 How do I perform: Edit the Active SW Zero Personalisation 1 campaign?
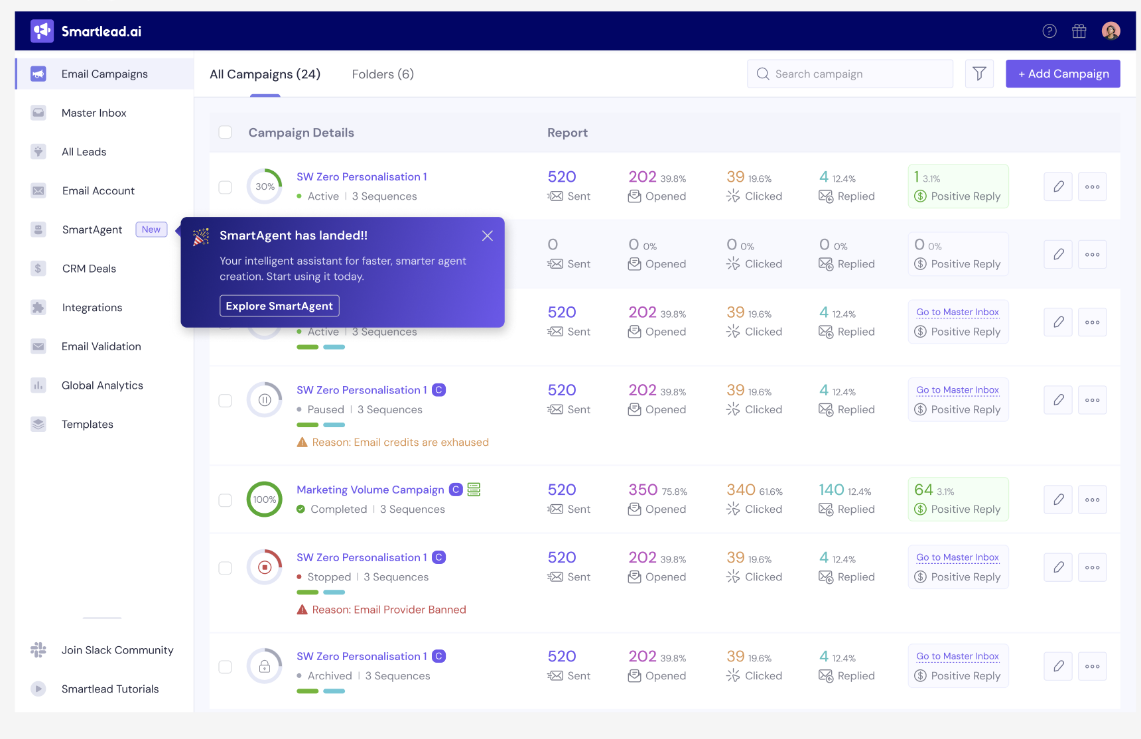[x=1058, y=186]
